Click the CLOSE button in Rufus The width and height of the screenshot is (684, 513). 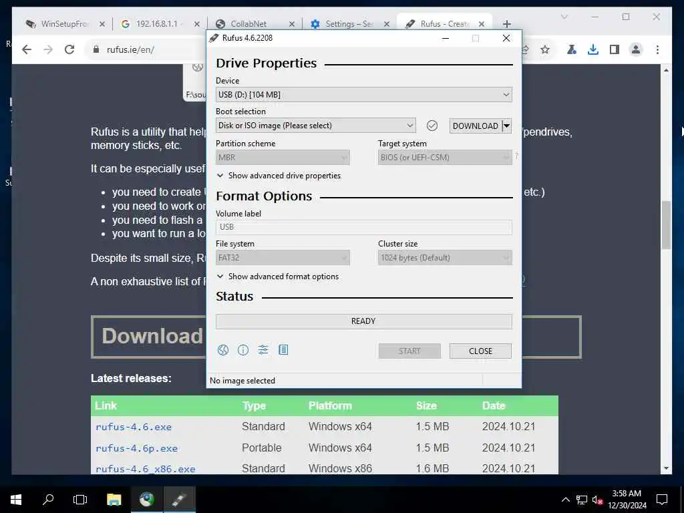point(480,351)
